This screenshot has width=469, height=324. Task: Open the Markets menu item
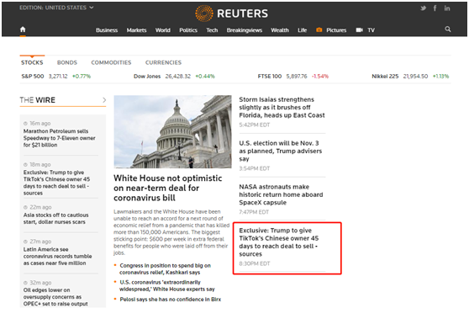click(136, 30)
